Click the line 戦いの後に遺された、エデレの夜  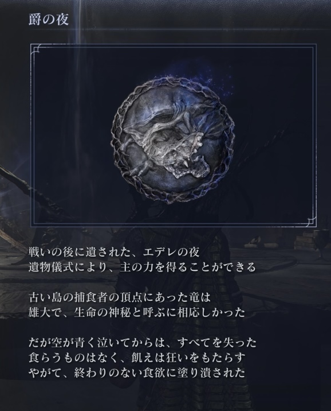coord(115,252)
